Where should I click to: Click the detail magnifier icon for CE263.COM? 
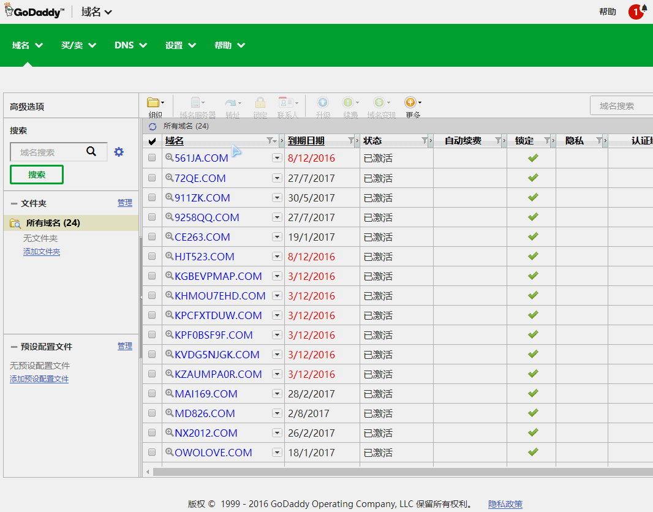point(169,236)
